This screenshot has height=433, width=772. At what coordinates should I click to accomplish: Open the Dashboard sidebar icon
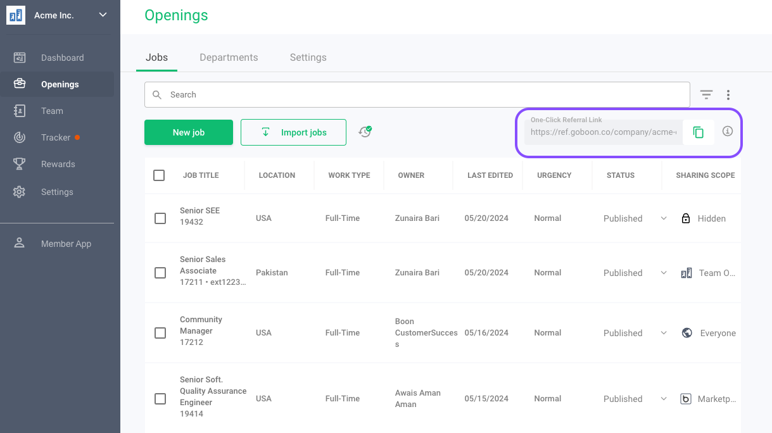(20, 58)
